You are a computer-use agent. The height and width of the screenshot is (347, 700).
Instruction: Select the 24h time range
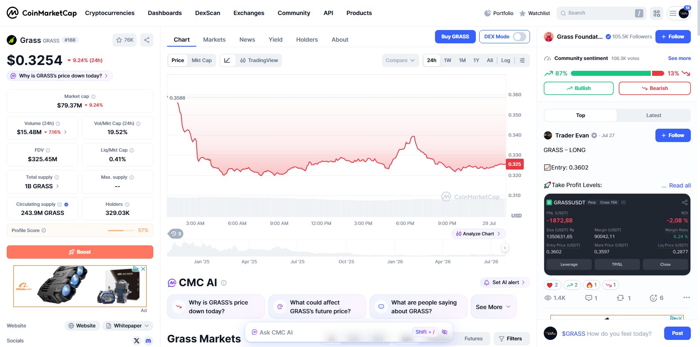tap(432, 60)
